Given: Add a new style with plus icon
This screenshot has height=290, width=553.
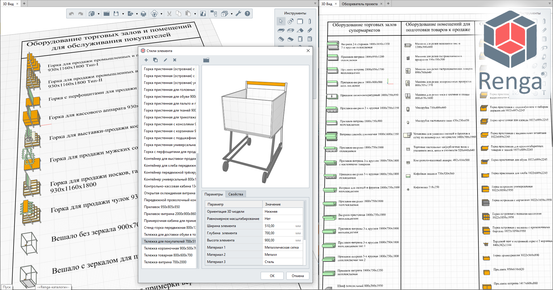Looking at the screenshot, I should coord(146,60).
